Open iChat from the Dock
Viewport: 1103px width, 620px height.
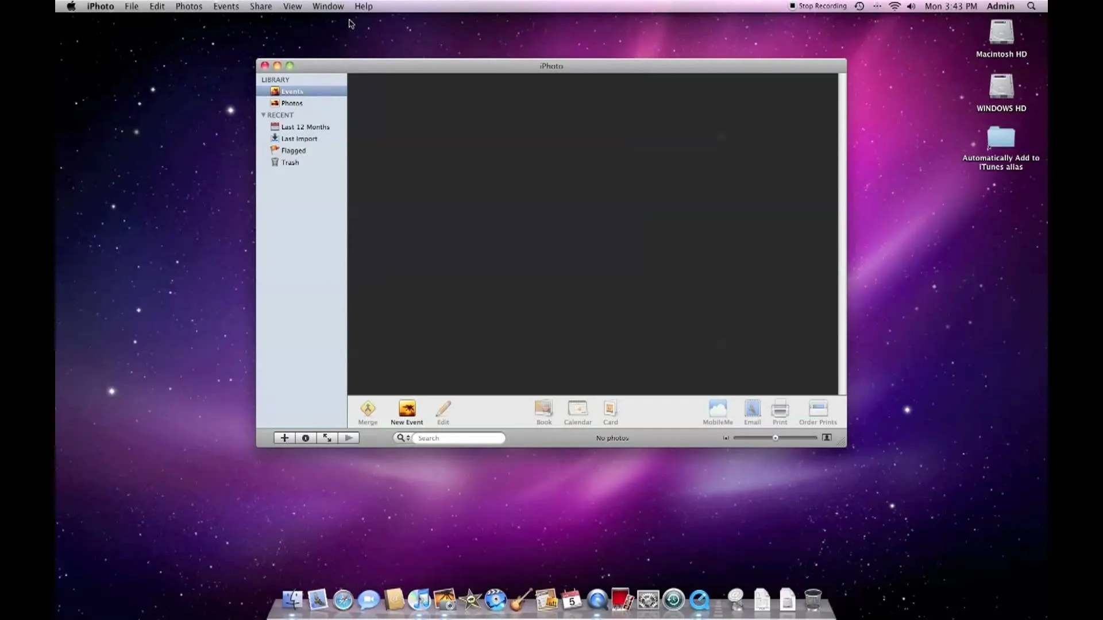pos(368,600)
